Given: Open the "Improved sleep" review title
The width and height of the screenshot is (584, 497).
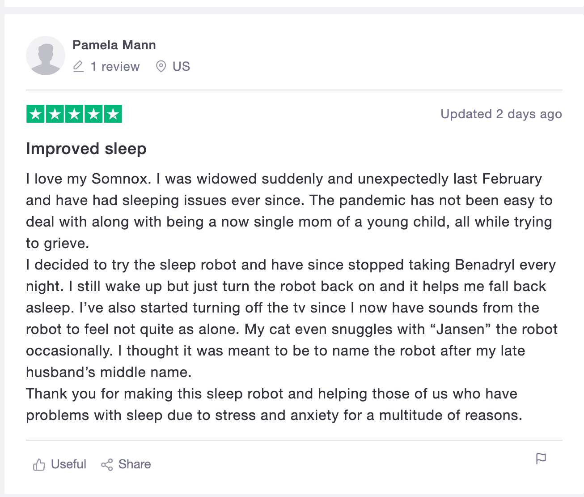Looking at the screenshot, I should click(86, 149).
